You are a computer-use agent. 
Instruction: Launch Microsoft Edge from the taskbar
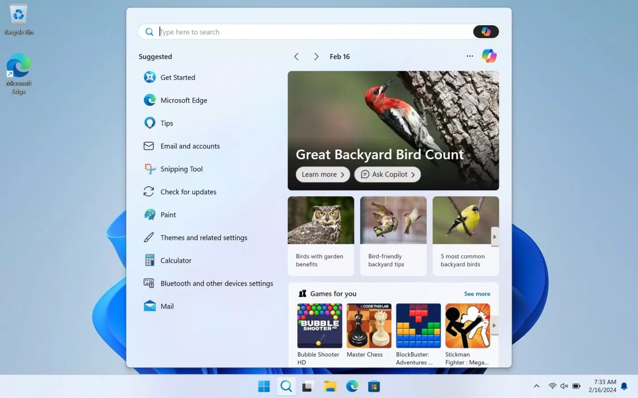(x=352, y=387)
